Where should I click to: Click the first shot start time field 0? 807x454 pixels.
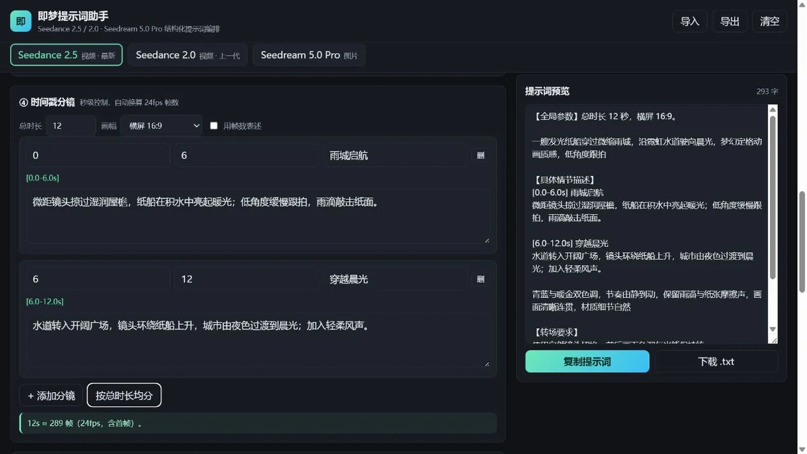tap(98, 155)
